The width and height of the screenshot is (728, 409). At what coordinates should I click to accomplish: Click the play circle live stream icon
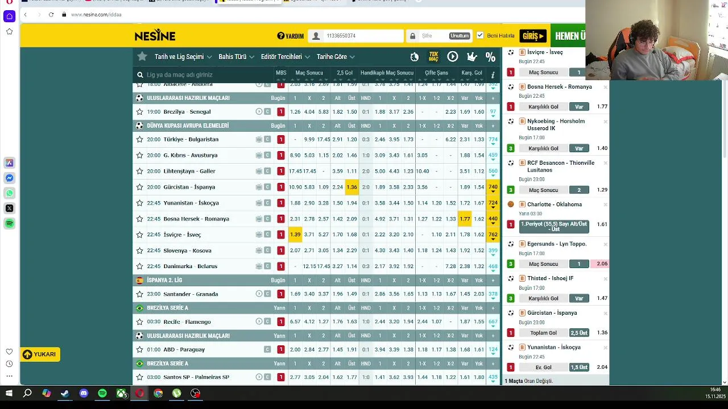[x=453, y=56]
